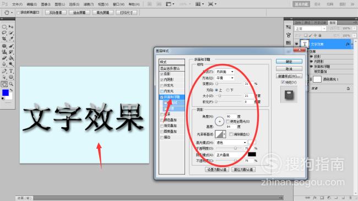Select the Pen tool
The width and height of the screenshot is (358, 201).
tap(4, 71)
